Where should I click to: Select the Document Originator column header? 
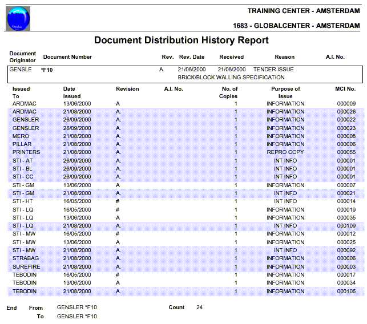(x=23, y=56)
